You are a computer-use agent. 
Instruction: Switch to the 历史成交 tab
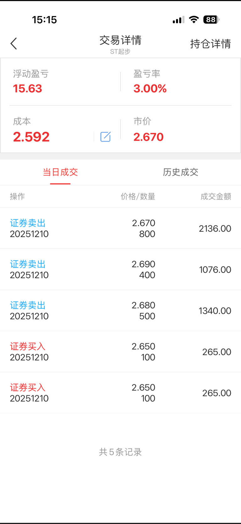[x=180, y=172]
